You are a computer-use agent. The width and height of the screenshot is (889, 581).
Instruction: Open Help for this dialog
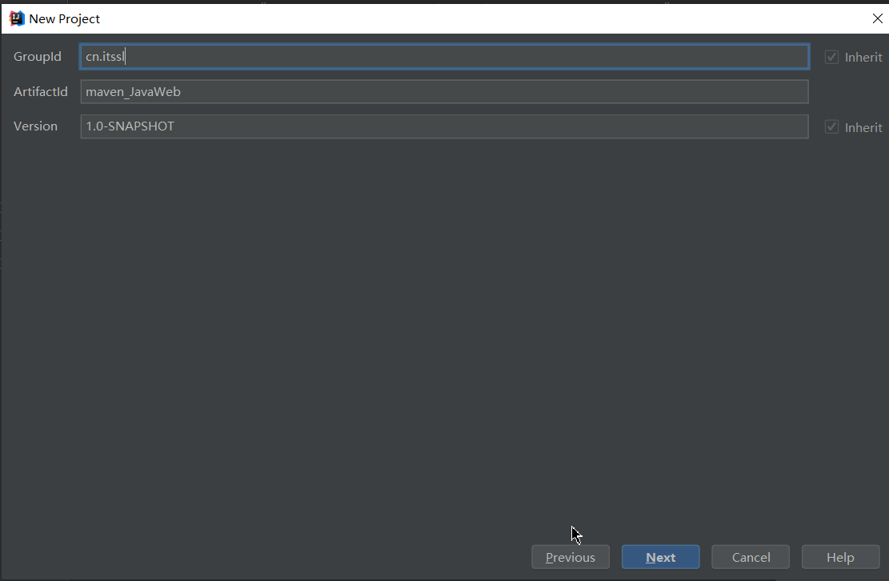pos(840,557)
